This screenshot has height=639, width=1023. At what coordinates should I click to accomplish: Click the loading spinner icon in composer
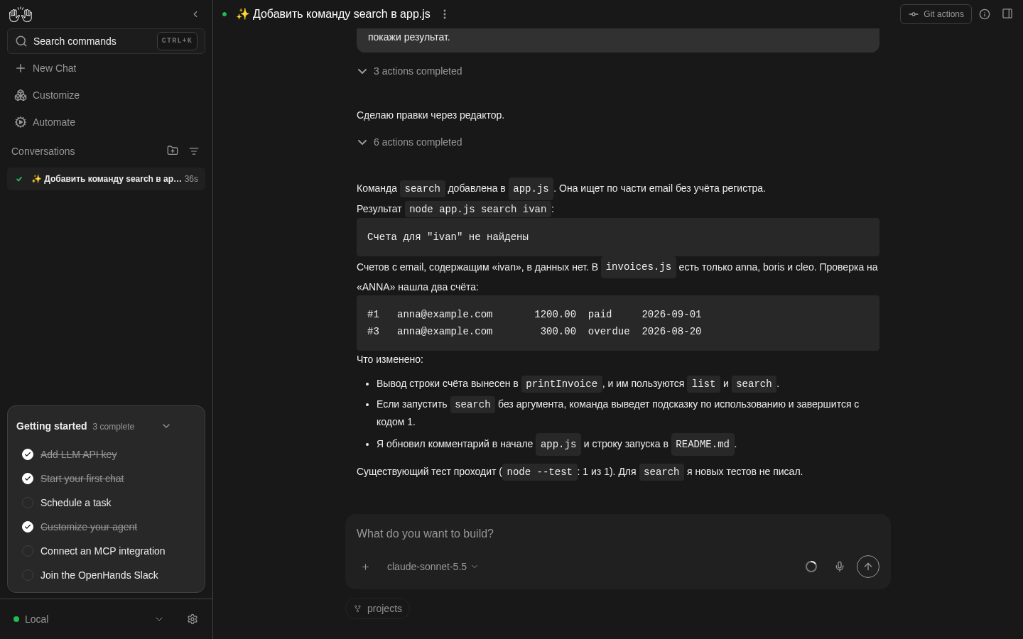[x=811, y=567]
